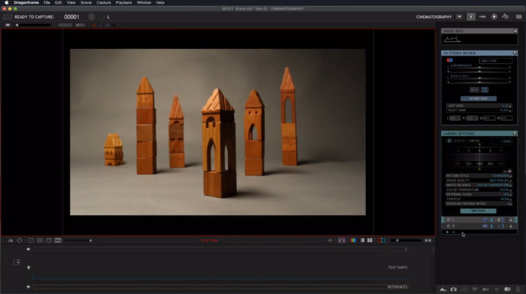Add a new exposure with plus icon
The image size is (526, 294).
point(447,232)
